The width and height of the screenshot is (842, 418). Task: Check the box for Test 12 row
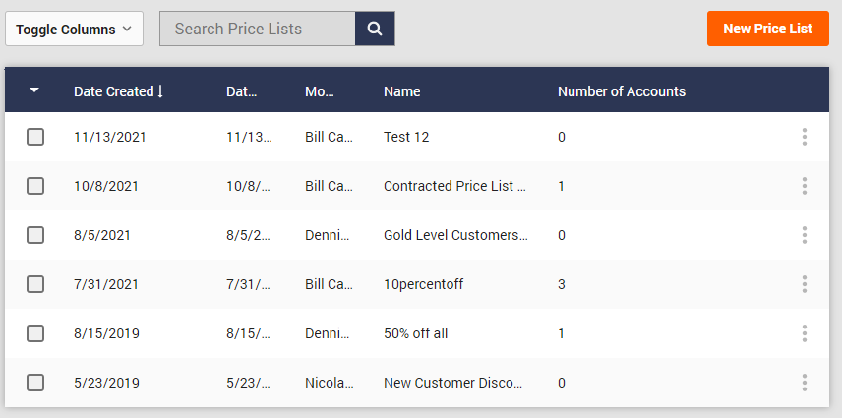click(35, 137)
